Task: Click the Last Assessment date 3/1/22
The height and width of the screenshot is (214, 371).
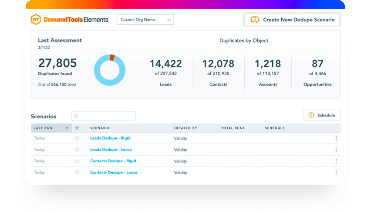Action: pos(44,47)
